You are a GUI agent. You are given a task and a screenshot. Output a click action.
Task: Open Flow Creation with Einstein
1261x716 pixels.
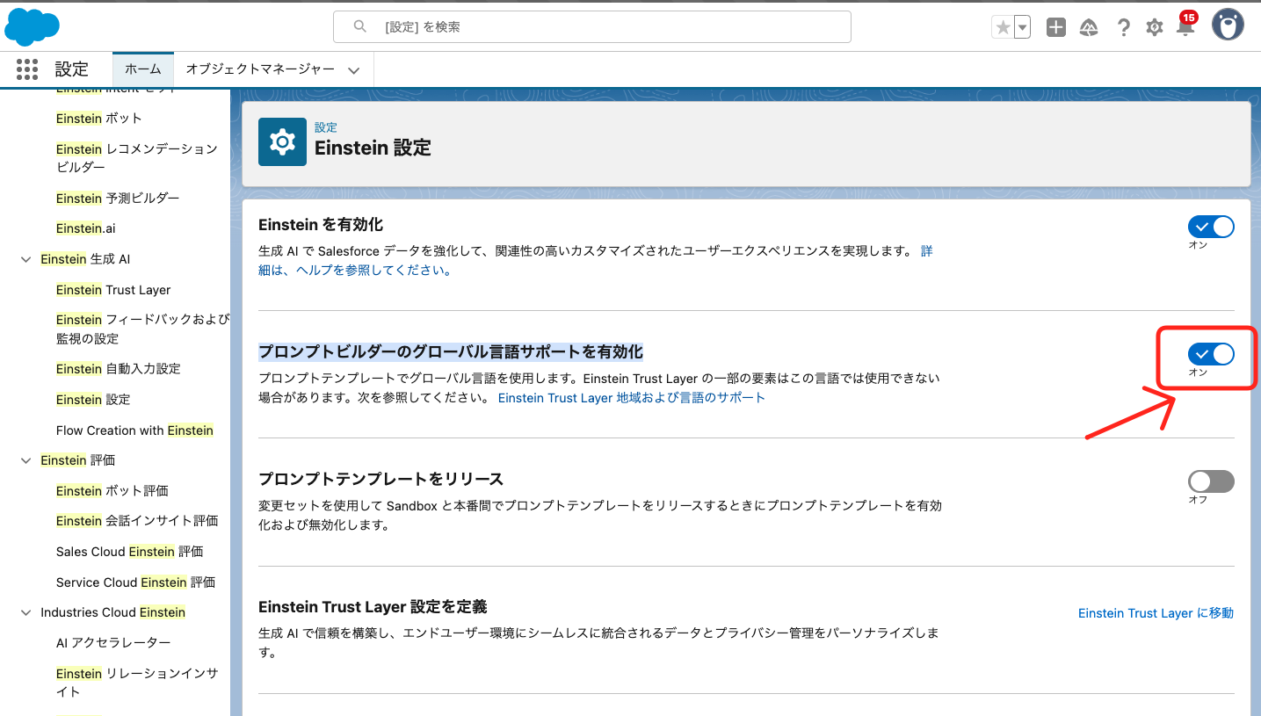(x=135, y=430)
